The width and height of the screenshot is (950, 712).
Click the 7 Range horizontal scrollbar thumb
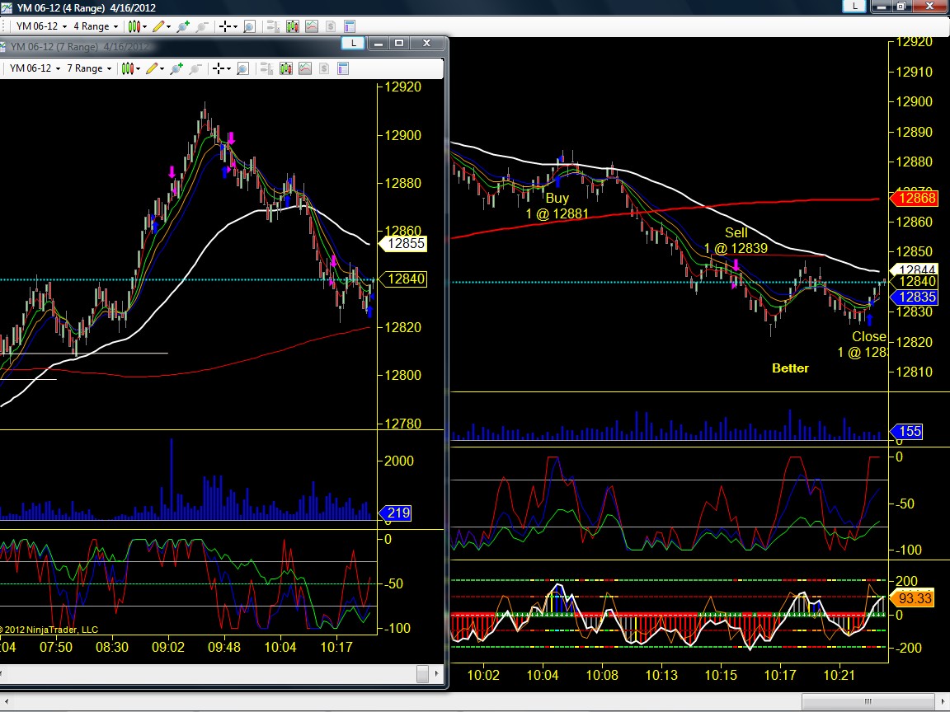click(x=423, y=673)
